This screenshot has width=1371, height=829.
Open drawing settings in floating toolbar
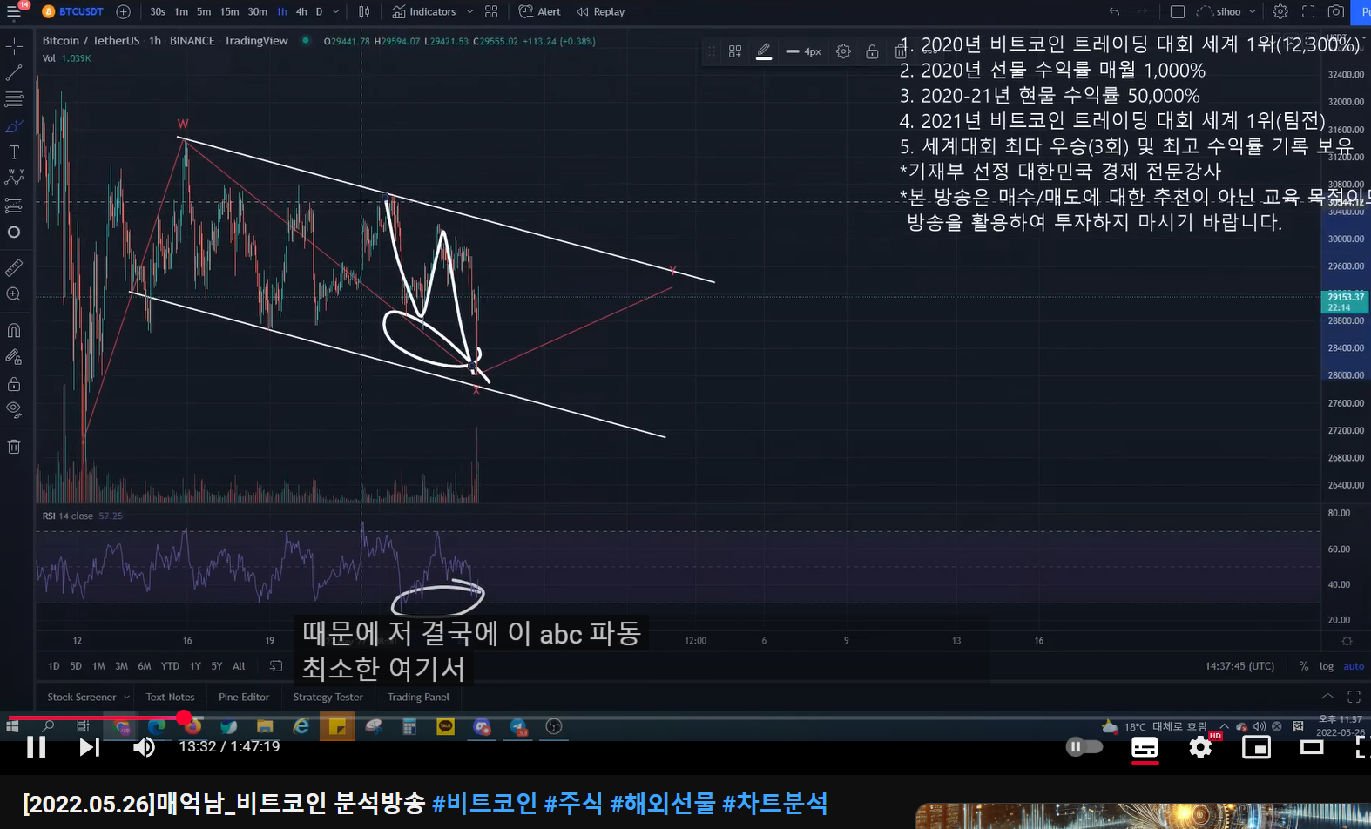(x=843, y=51)
